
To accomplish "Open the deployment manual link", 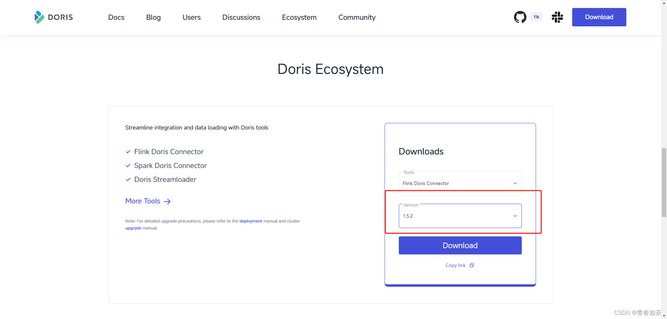I will coord(250,221).
